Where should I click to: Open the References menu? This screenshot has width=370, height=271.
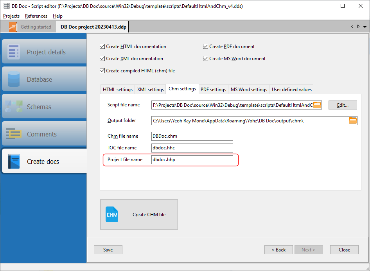pyautogui.click(x=36, y=16)
